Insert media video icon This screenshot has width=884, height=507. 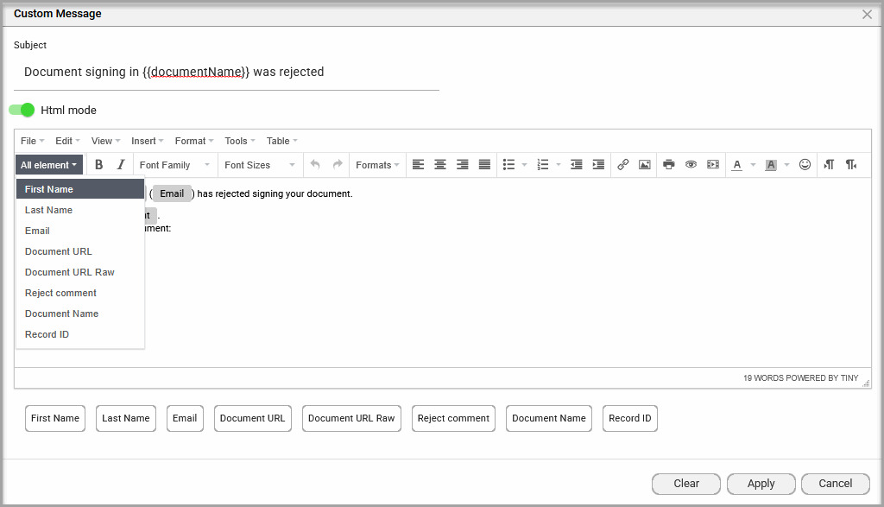click(x=713, y=165)
